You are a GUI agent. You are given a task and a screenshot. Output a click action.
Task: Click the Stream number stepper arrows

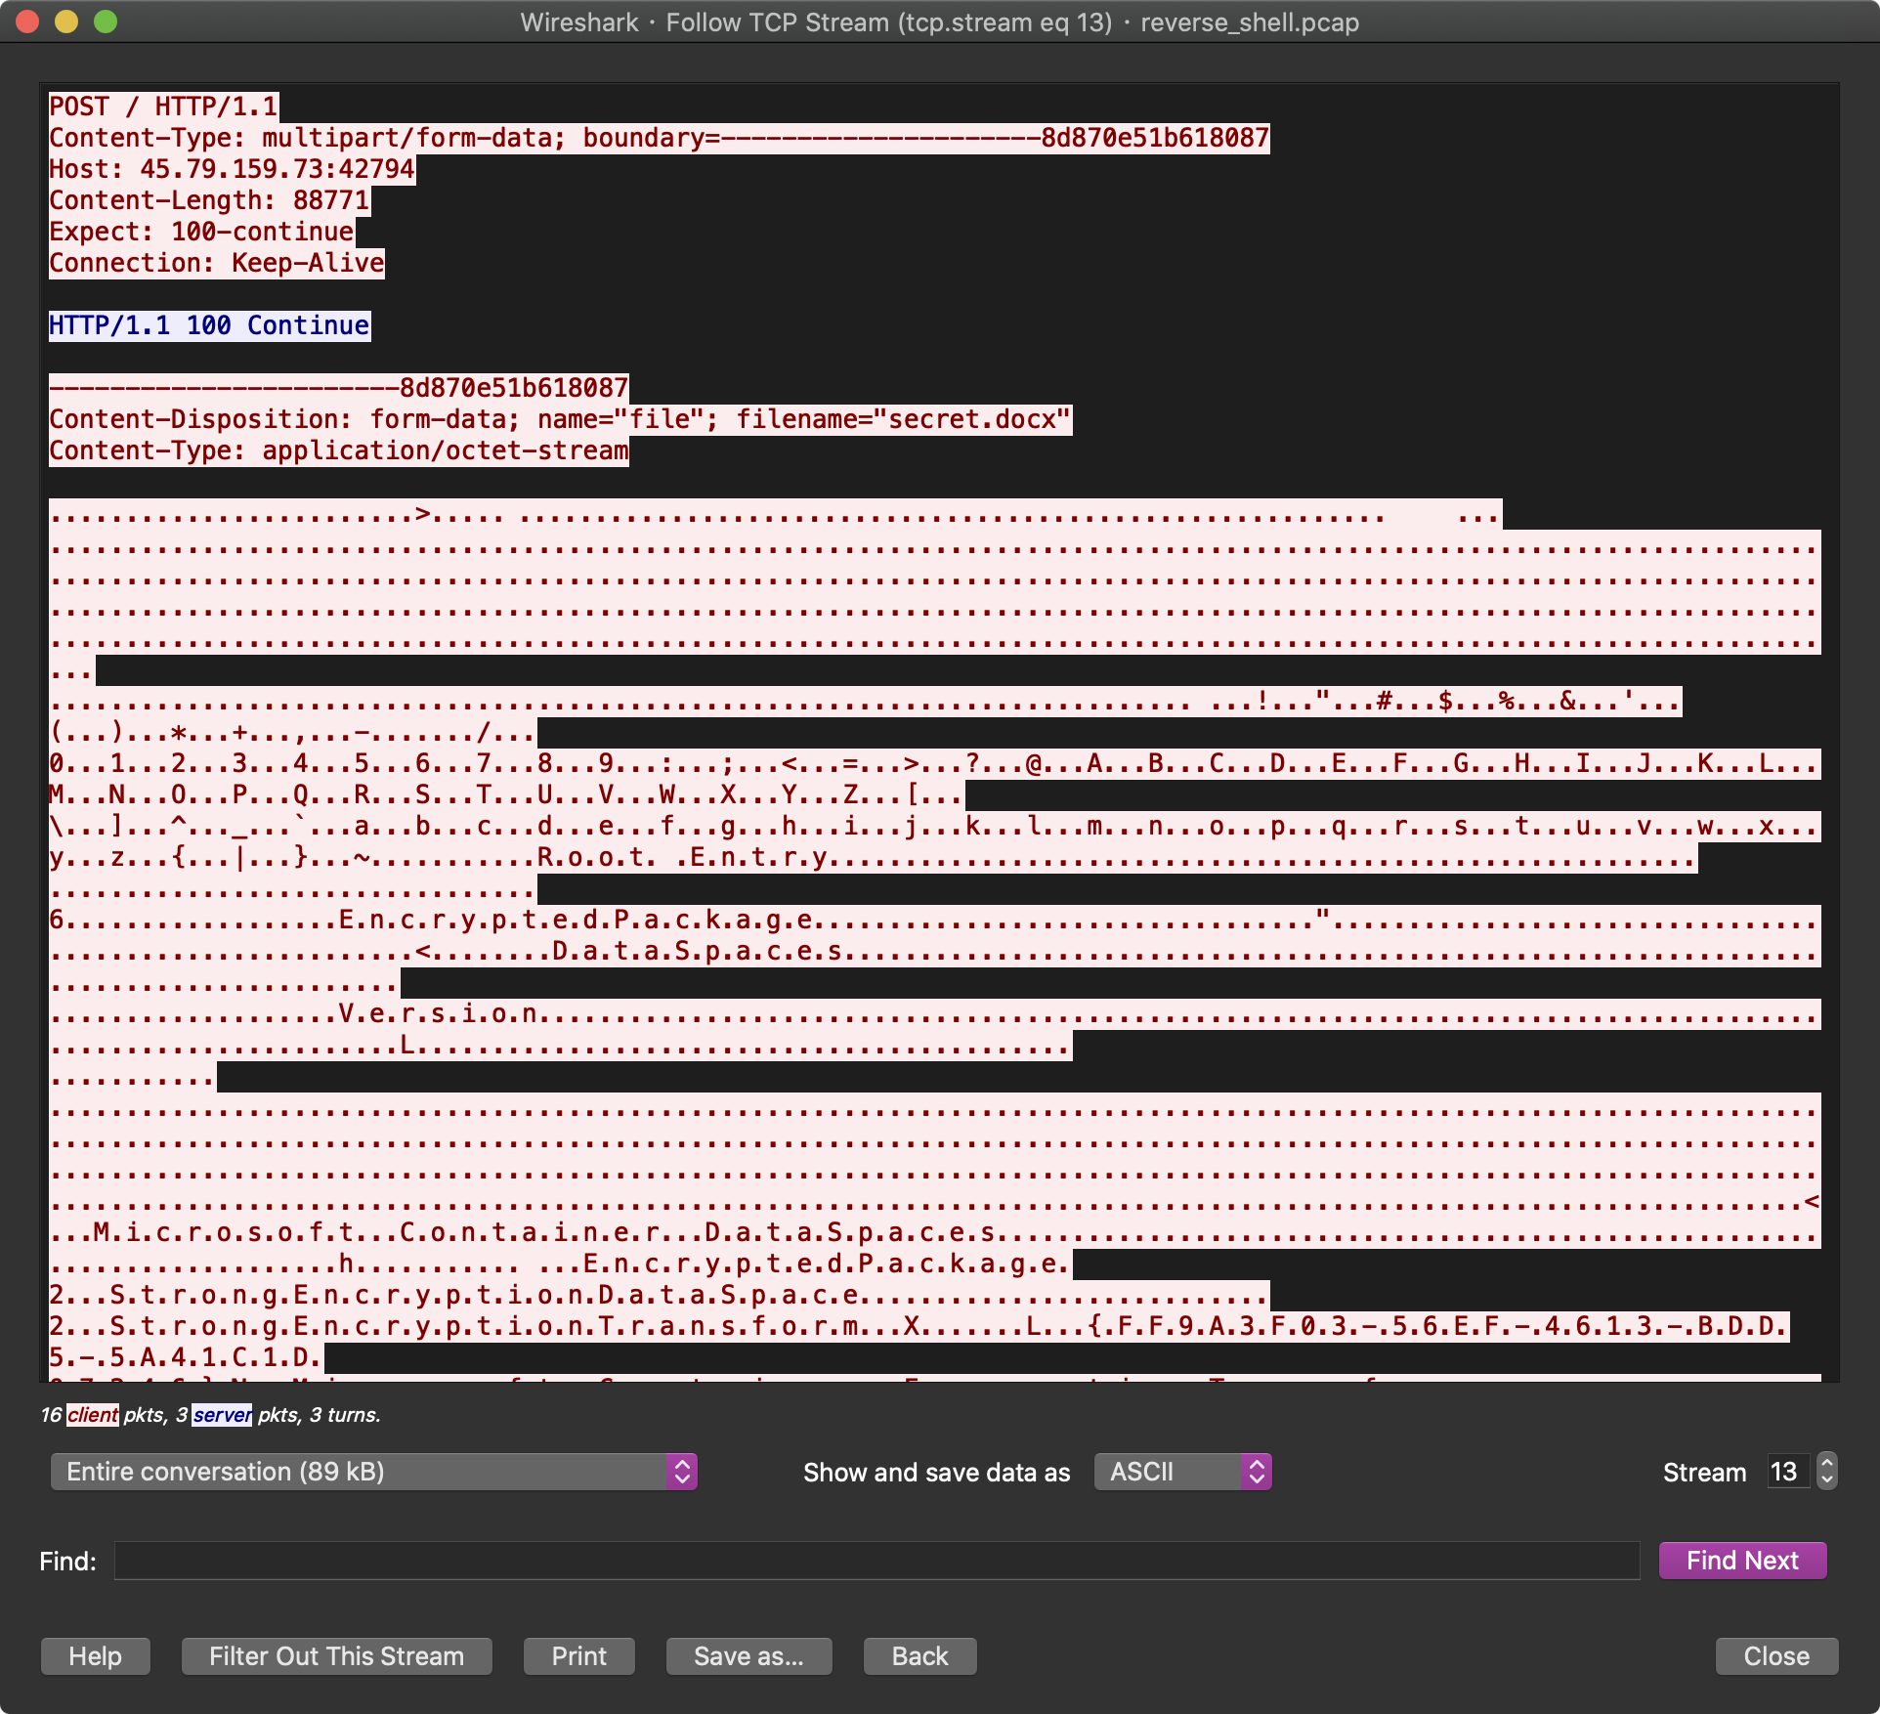1825,1472
